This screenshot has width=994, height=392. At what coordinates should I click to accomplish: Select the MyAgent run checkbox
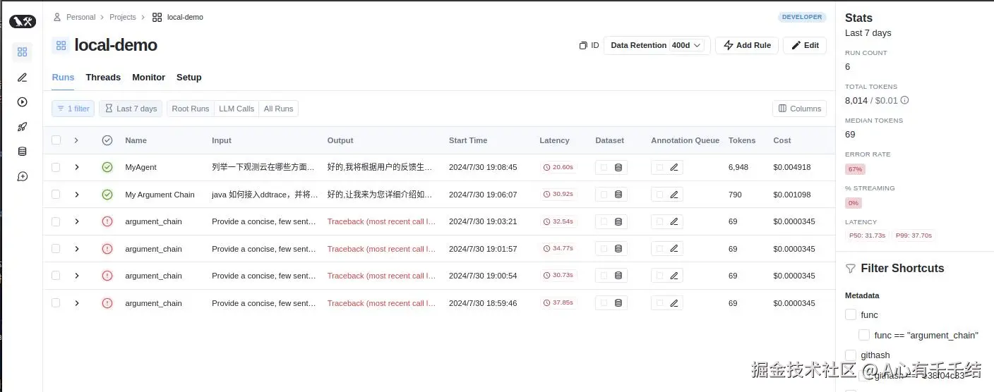coord(56,167)
